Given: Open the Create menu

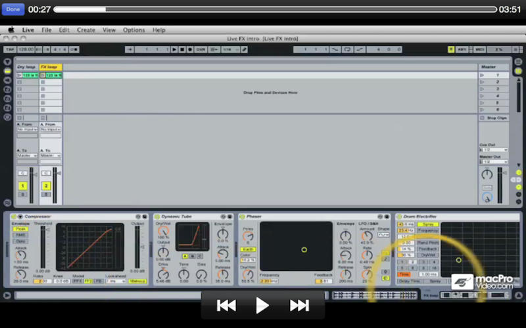Looking at the screenshot, I should (x=86, y=30).
